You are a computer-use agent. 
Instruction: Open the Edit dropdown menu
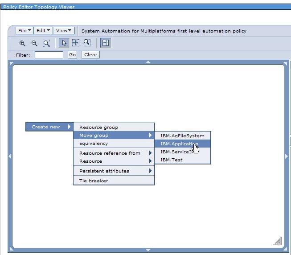click(x=43, y=30)
